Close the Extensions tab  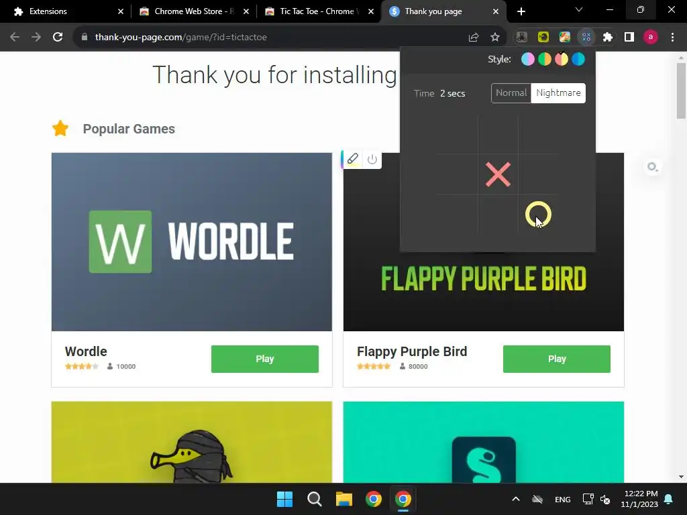[x=121, y=11]
